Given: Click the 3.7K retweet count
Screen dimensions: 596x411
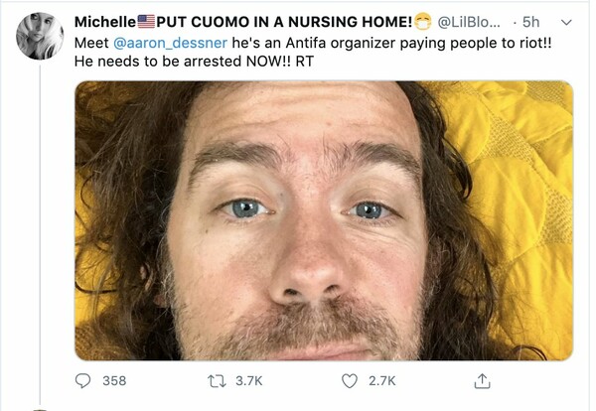Looking at the screenshot, I should [x=249, y=381].
